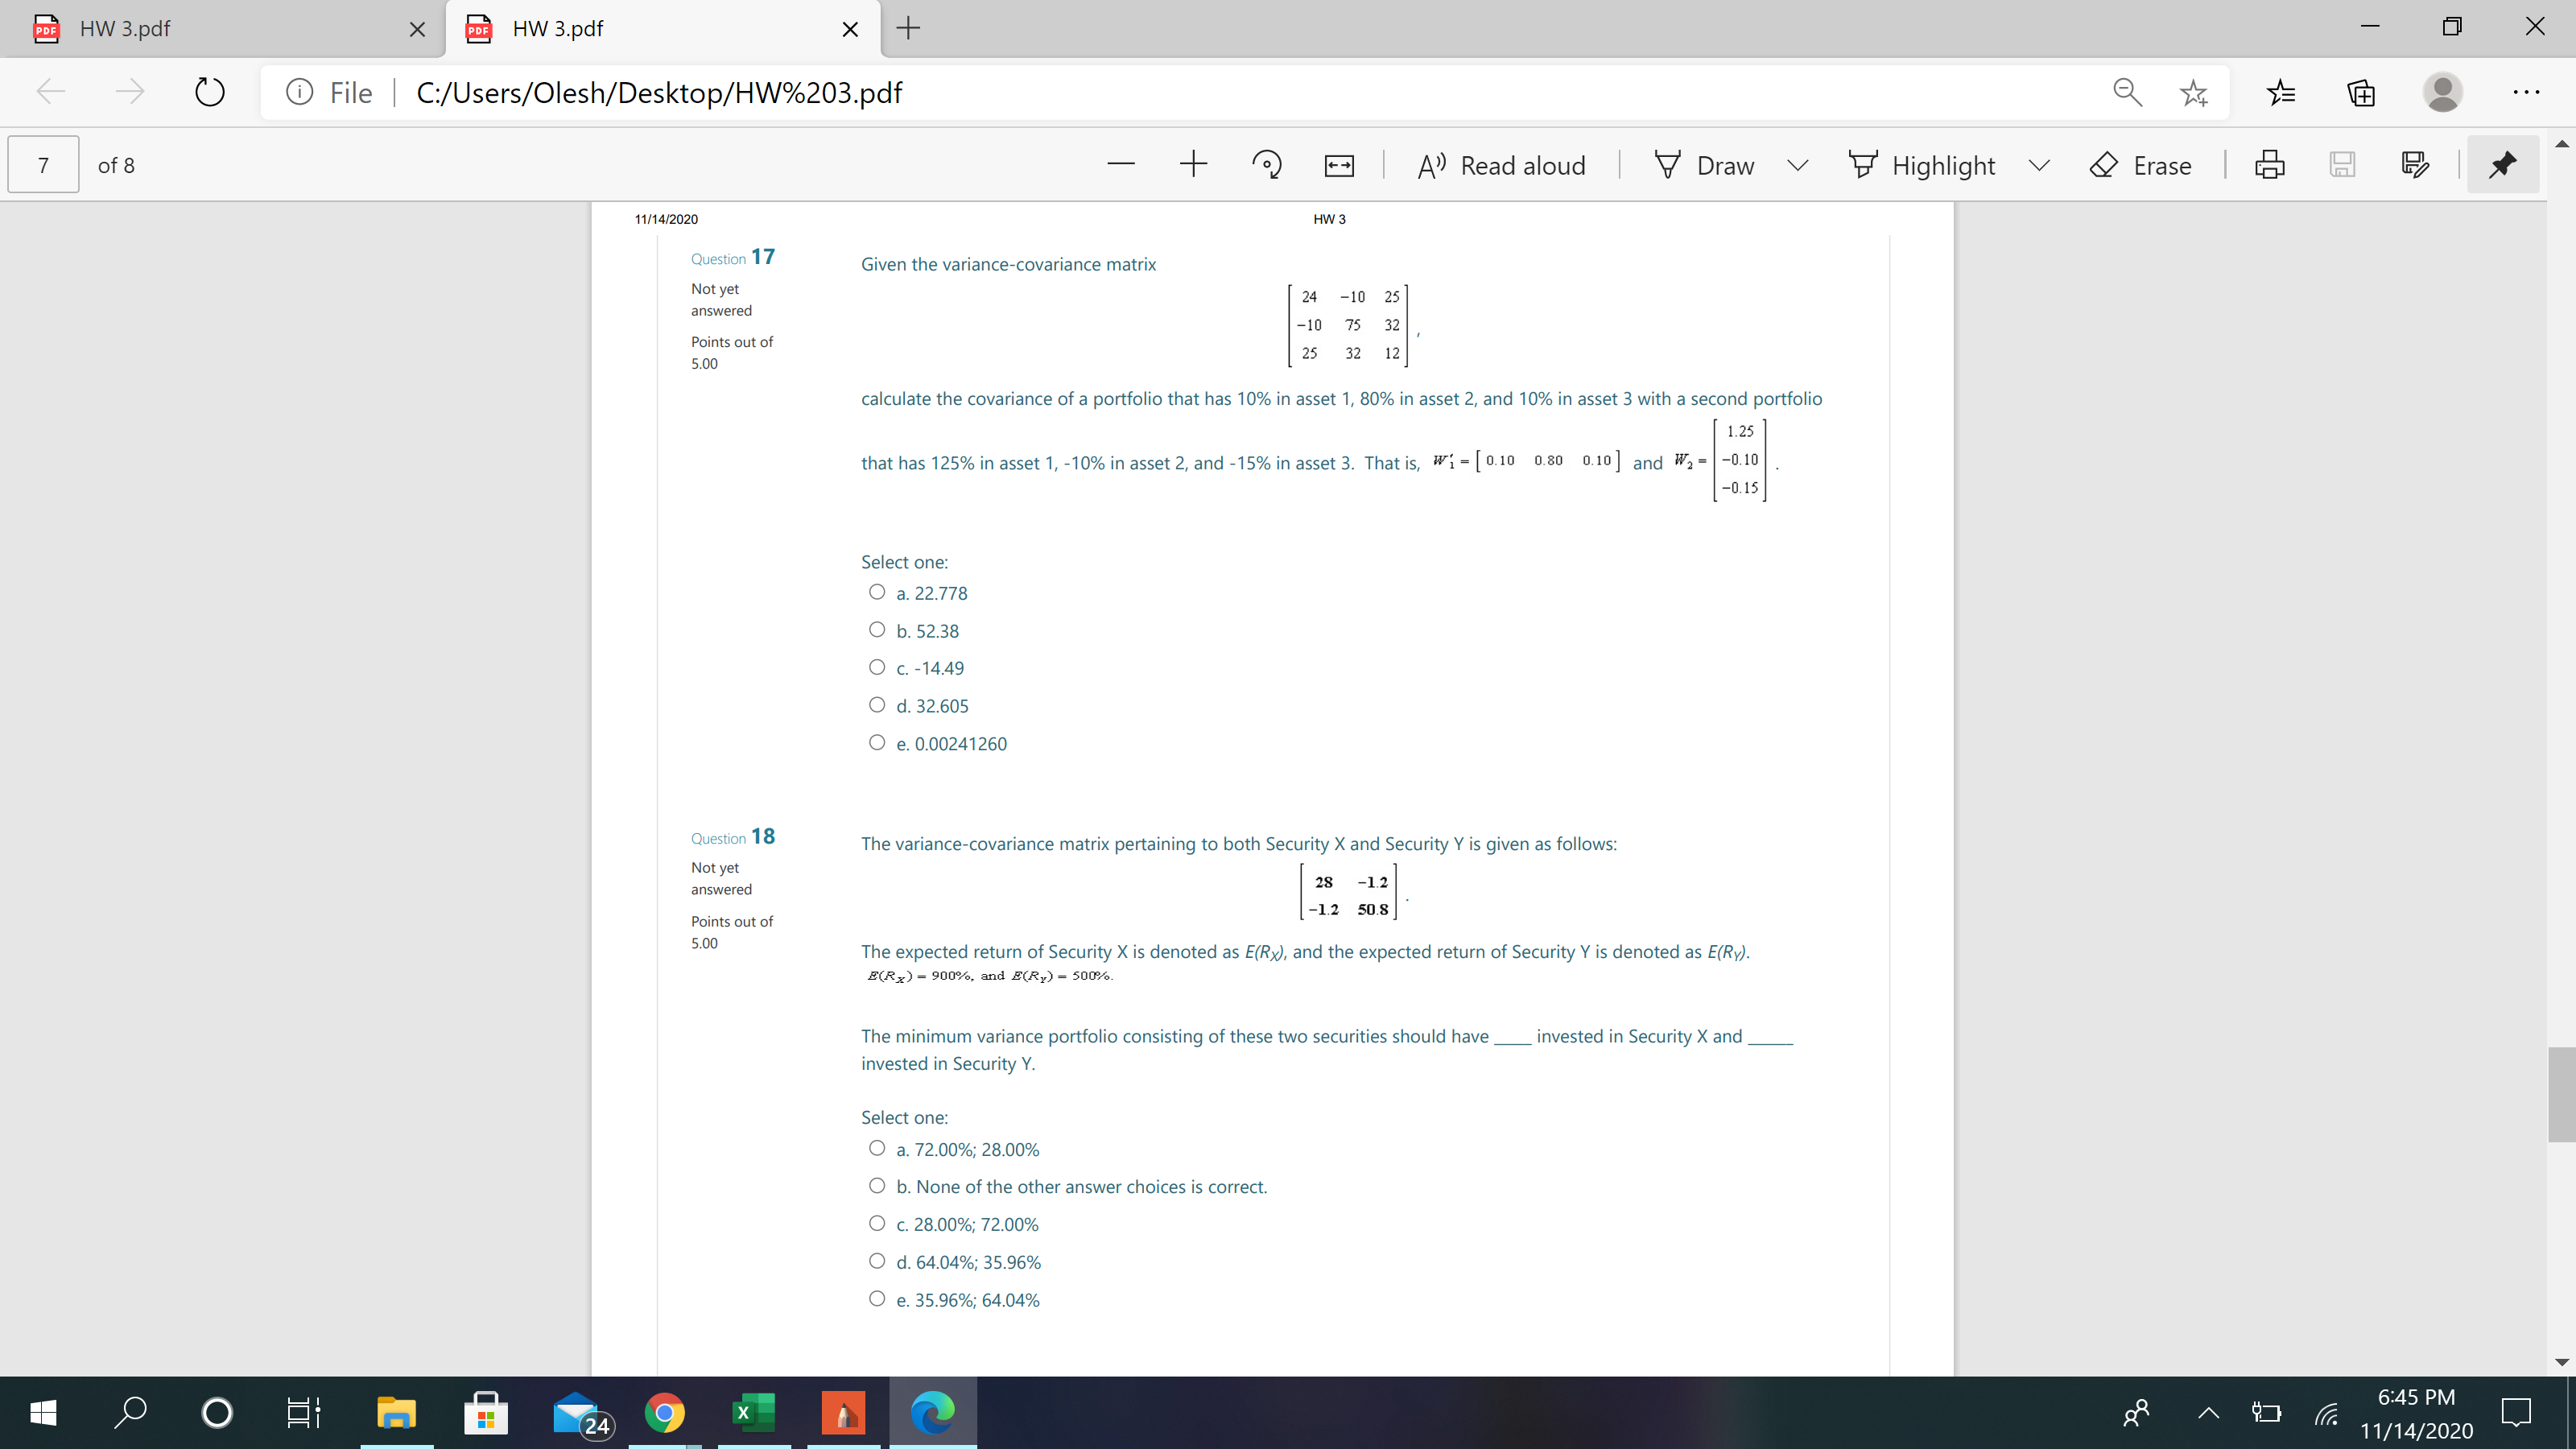Select answer c. -14.49 for Question 17
Screen dimensions: 2576x1449
coord(877,666)
